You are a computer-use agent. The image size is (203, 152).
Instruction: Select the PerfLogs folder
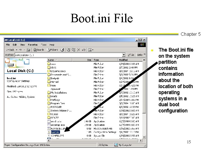(54, 100)
